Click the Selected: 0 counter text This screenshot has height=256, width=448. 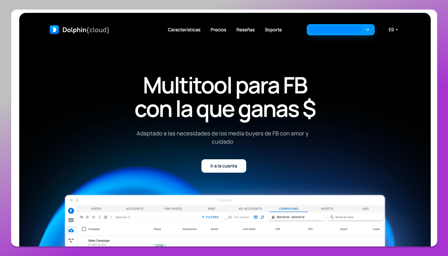123,217
